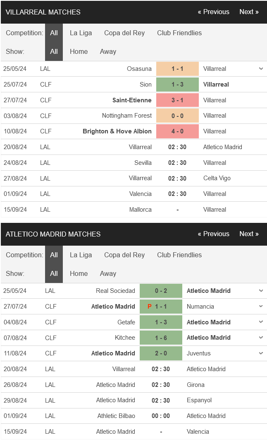This screenshot has height=442, width=267.
Task: Open the Sion 1 - 3 Villarreal score
Action: click(178, 85)
